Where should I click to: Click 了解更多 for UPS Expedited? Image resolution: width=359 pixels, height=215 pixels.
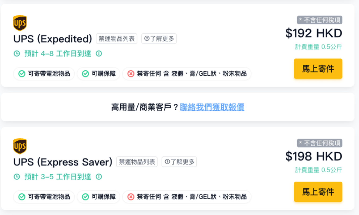[x=159, y=39]
